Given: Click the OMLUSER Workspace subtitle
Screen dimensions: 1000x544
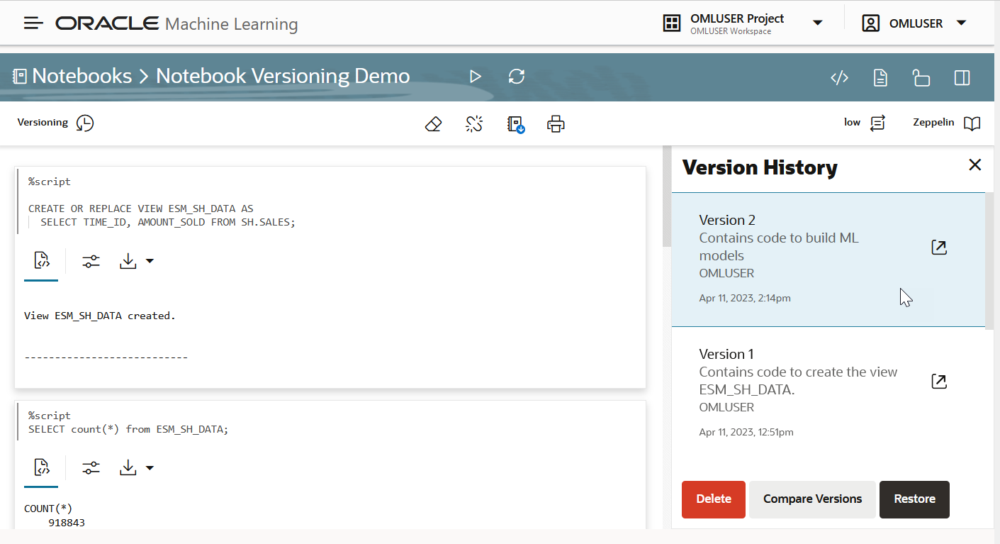Looking at the screenshot, I should [731, 31].
